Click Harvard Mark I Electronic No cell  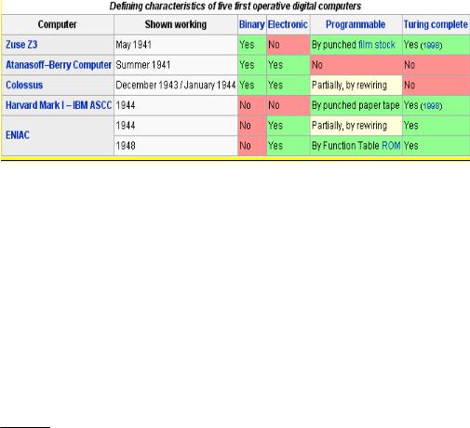tap(289, 105)
